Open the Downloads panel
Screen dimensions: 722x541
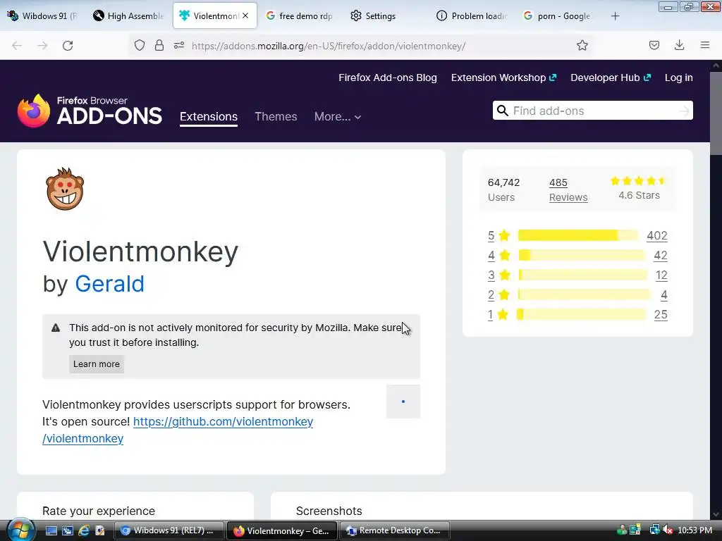pyautogui.click(x=679, y=45)
